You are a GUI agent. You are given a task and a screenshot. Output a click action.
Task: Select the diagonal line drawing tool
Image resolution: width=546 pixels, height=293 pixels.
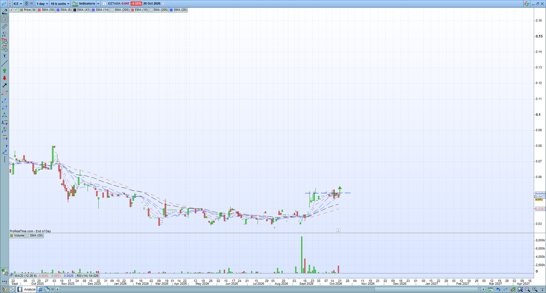(5, 63)
